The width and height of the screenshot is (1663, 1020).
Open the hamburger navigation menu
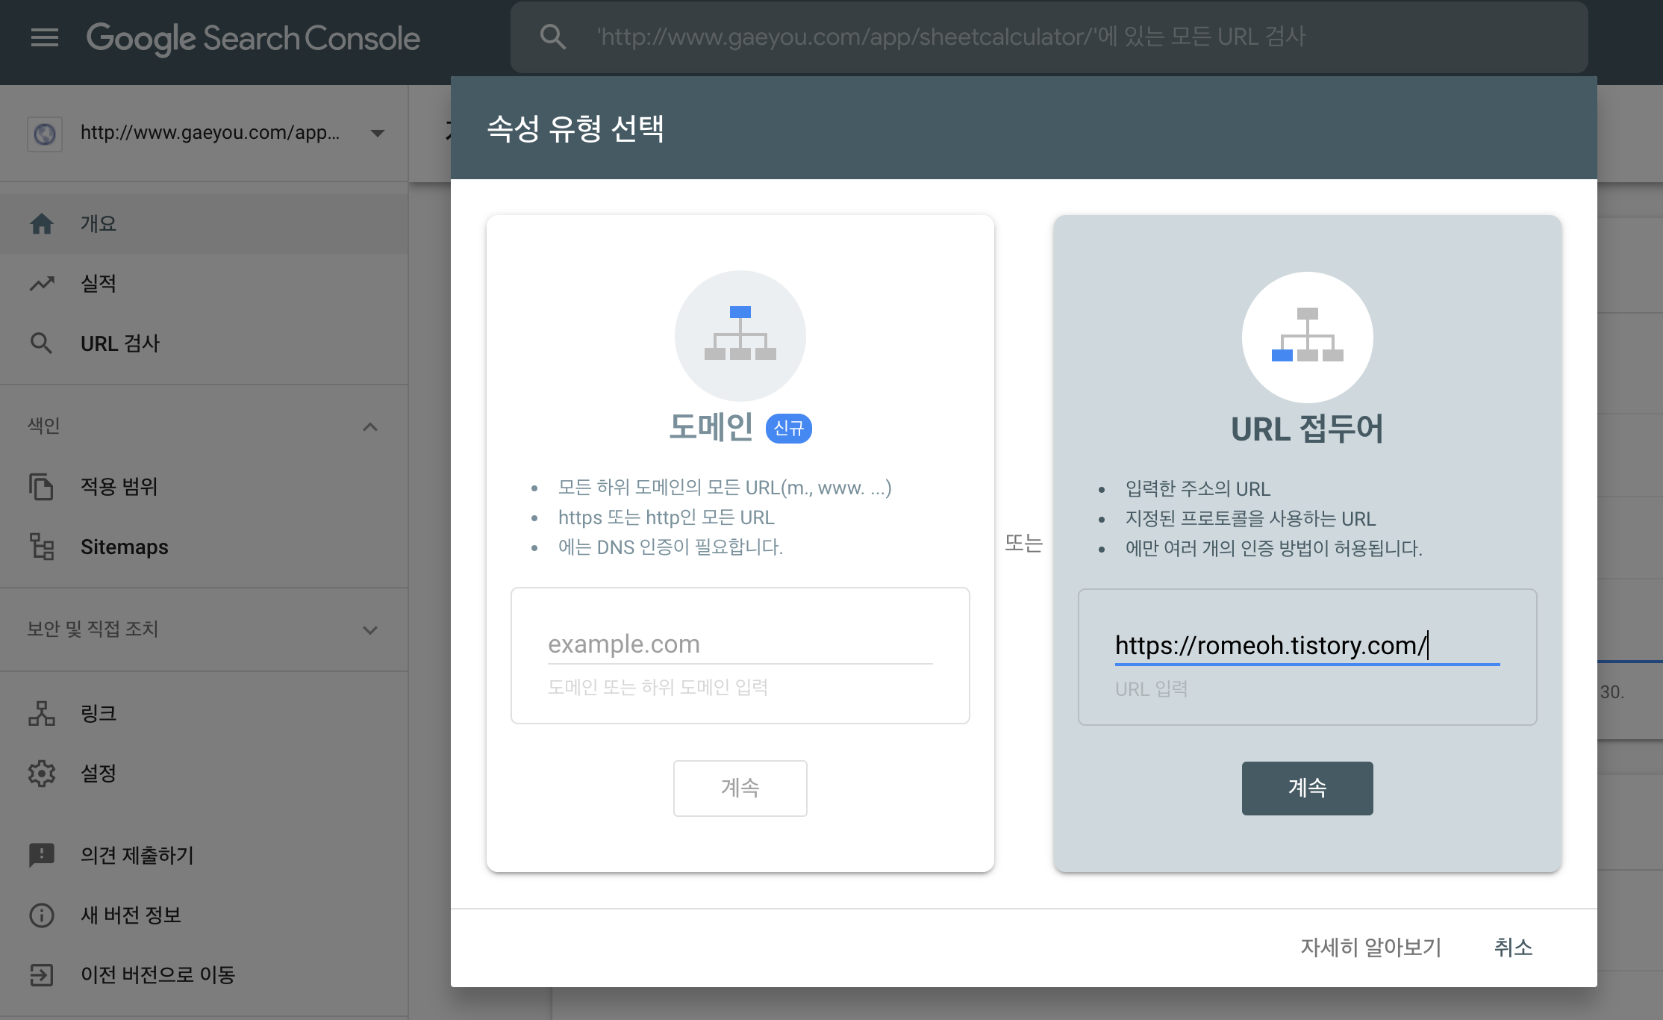pyautogui.click(x=45, y=37)
